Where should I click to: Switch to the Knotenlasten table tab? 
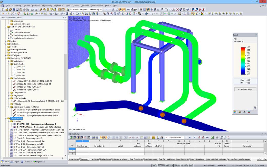point(74,159)
